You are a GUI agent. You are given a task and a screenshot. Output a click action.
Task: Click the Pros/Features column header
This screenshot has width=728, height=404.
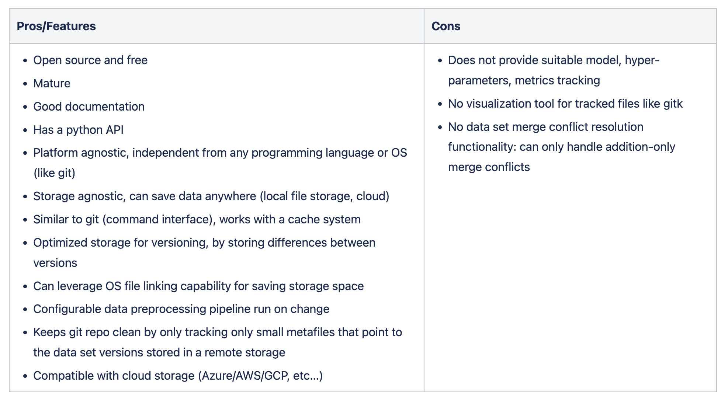tap(56, 26)
